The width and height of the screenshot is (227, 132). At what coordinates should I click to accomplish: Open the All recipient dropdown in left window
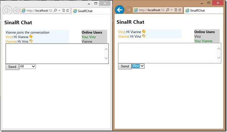pos(27,66)
